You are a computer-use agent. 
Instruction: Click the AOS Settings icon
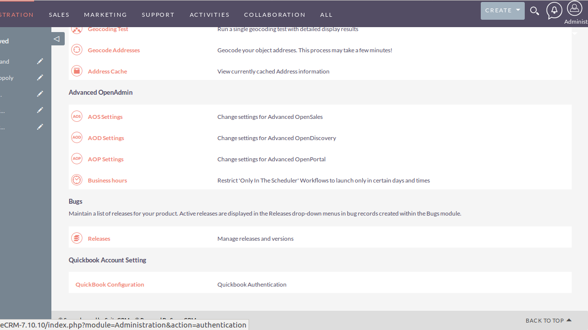[77, 116]
